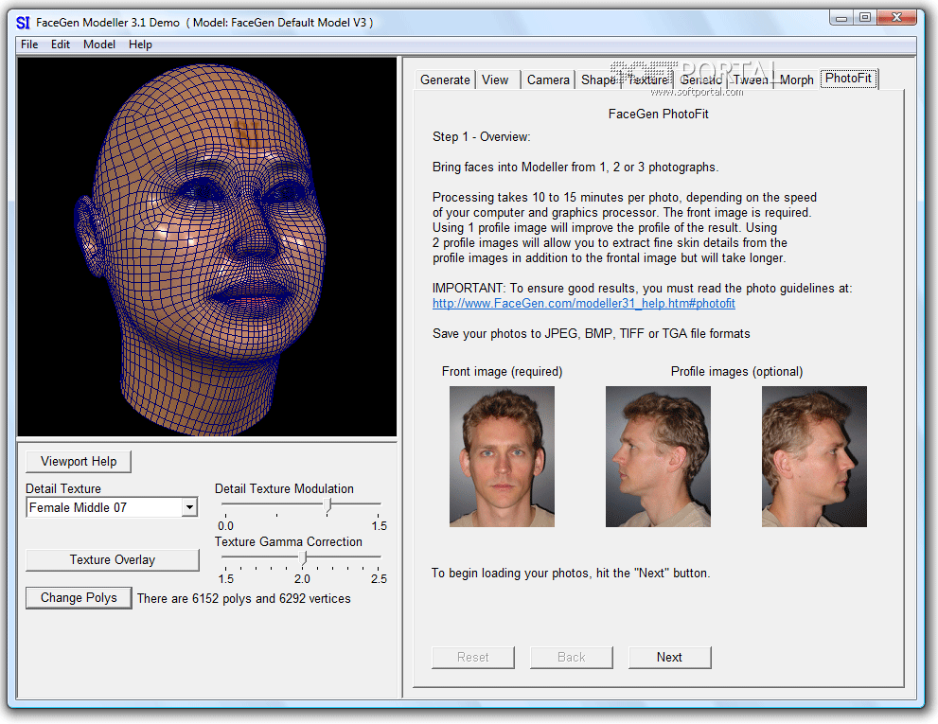Switch to the Generate tab
Image resolution: width=938 pixels, height=724 pixels.
click(445, 79)
